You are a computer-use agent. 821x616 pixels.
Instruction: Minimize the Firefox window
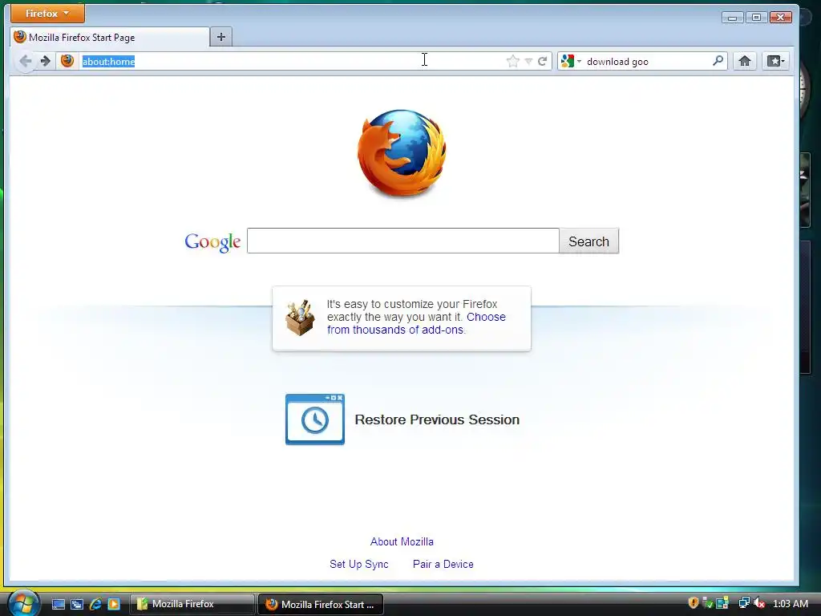(x=732, y=18)
